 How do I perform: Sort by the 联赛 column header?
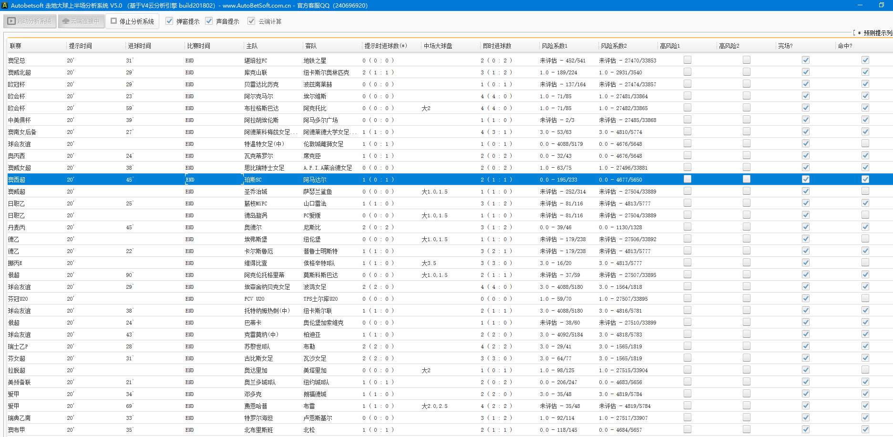(x=16, y=46)
